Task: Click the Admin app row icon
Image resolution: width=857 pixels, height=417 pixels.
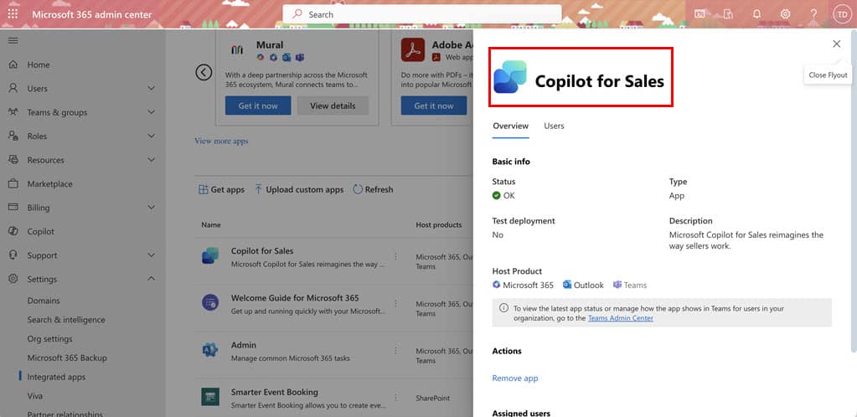Action: pos(210,350)
